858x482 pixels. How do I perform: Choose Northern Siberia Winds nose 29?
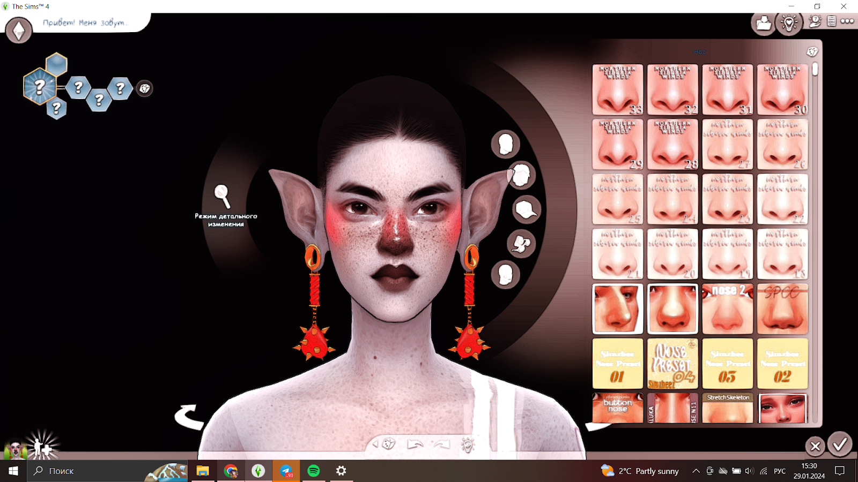coord(618,145)
